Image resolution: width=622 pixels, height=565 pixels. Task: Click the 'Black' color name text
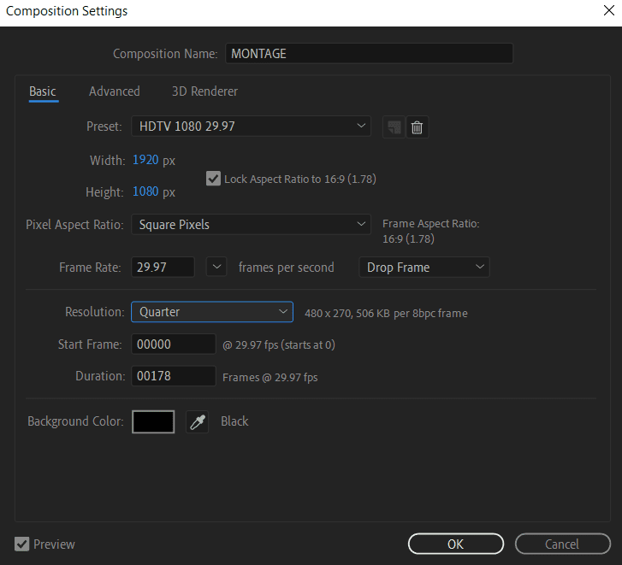coord(234,421)
